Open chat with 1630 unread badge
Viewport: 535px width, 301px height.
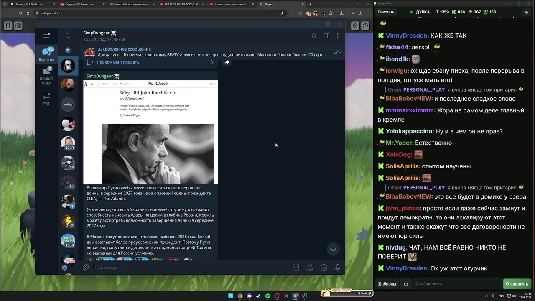pyautogui.click(x=68, y=241)
